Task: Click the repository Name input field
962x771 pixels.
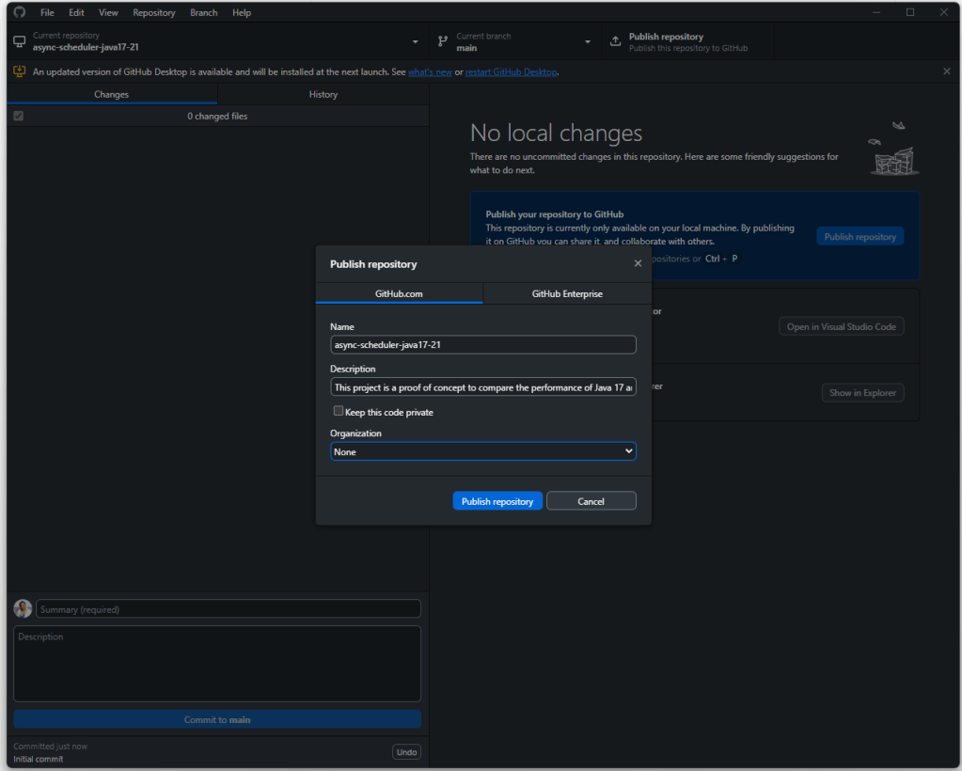Action: click(483, 345)
